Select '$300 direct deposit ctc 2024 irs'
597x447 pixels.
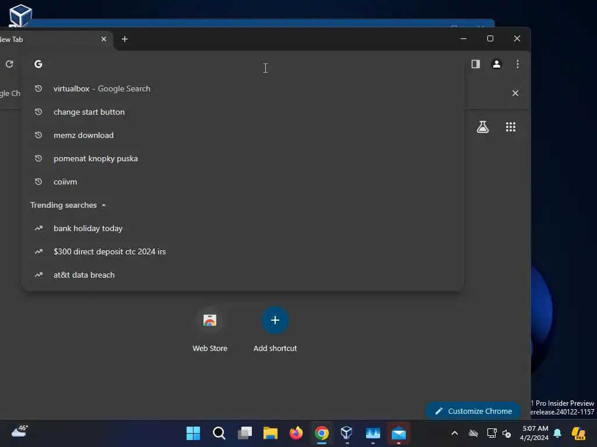(x=243, y=251)
